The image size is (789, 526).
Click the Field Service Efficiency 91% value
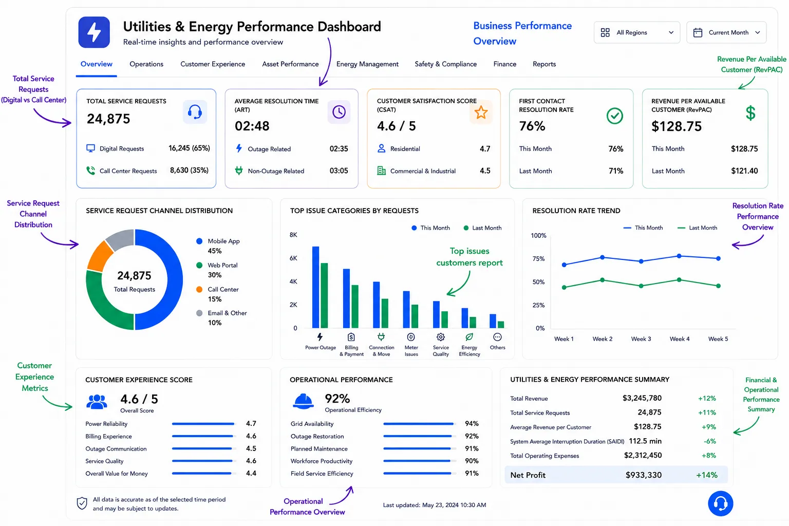(x=472, y=473)
